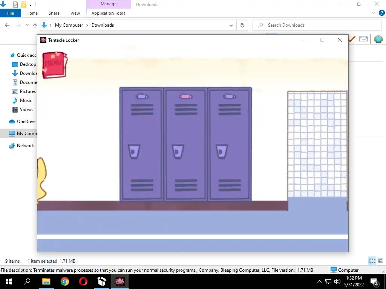Switch to Tentacle Locker taskbar icon
This screenshot has width=386, height=289.
[x=120, y=281]
